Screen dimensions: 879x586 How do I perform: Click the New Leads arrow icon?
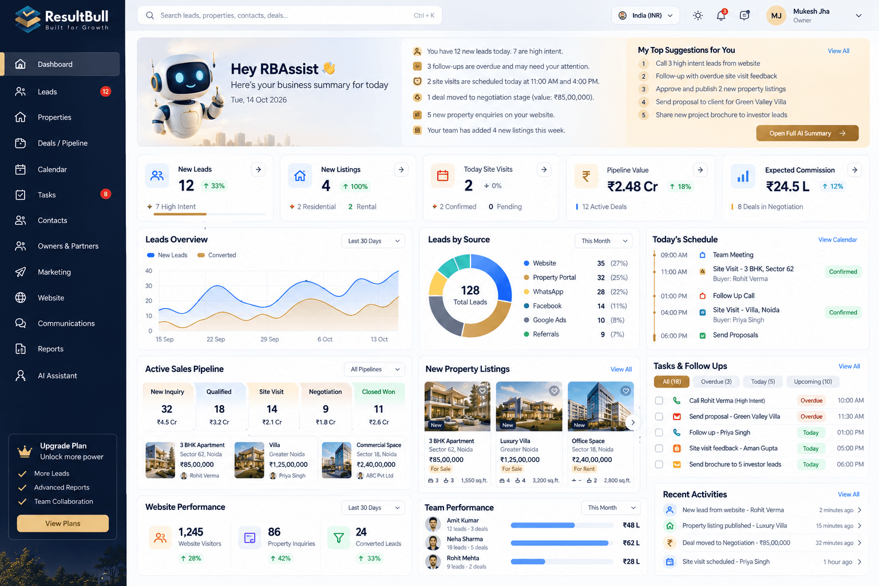pyautogui.click(x=259, y=169)
